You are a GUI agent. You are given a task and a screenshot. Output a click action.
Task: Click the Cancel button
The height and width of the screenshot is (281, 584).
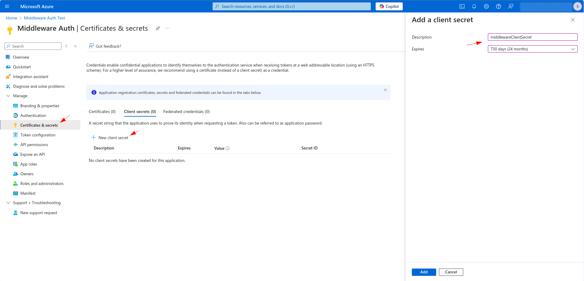pos(451,272)
